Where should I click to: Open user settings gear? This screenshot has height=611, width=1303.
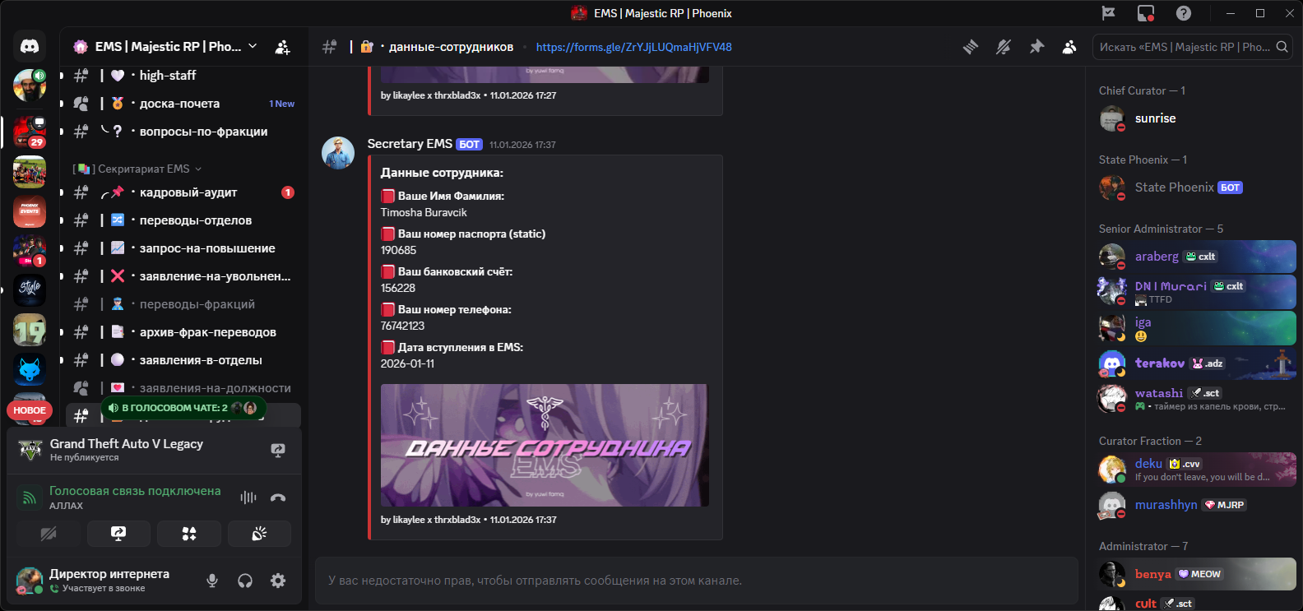pos(278,581)
